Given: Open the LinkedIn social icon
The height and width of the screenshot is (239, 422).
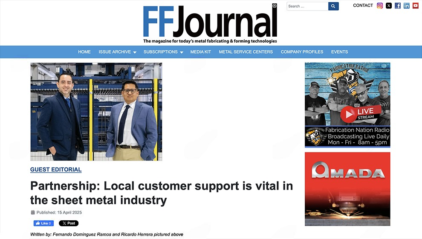Looking at the screenshot, I should coord(407,6).
